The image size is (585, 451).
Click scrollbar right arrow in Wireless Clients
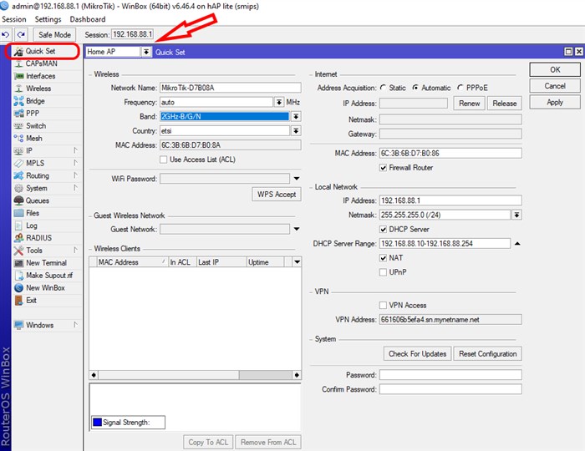[297, 375]
